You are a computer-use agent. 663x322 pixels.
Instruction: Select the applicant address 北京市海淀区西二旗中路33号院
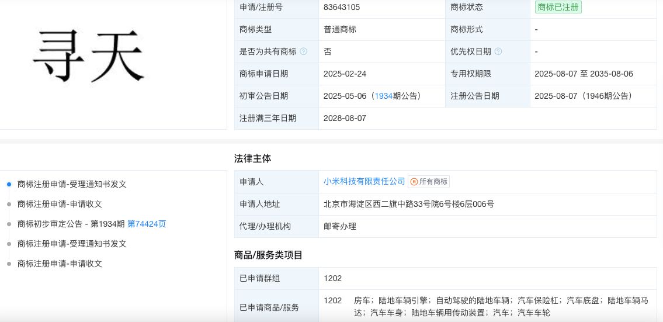coord(408,204)
